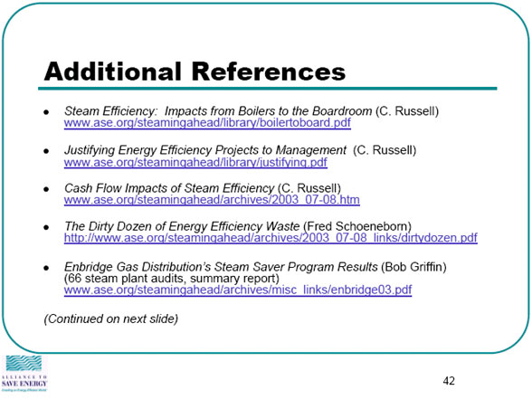Click the bullet beside Steam Efficiency entry
532x409 pixels.
point(46,112)
